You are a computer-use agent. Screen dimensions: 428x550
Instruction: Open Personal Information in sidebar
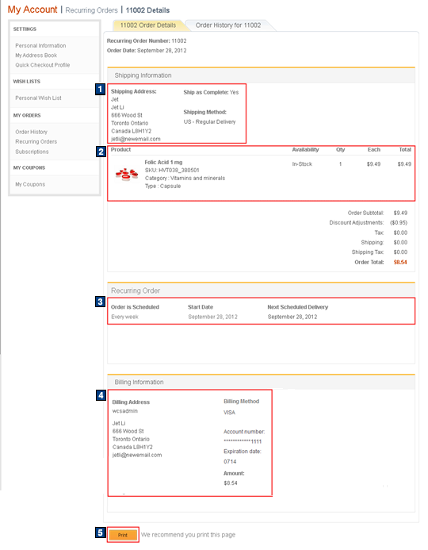(40, 45)
